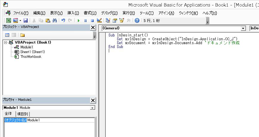This screenshot has width=259, height=137.
Task: Save the workbook with floppy icon
Action: 26,20
